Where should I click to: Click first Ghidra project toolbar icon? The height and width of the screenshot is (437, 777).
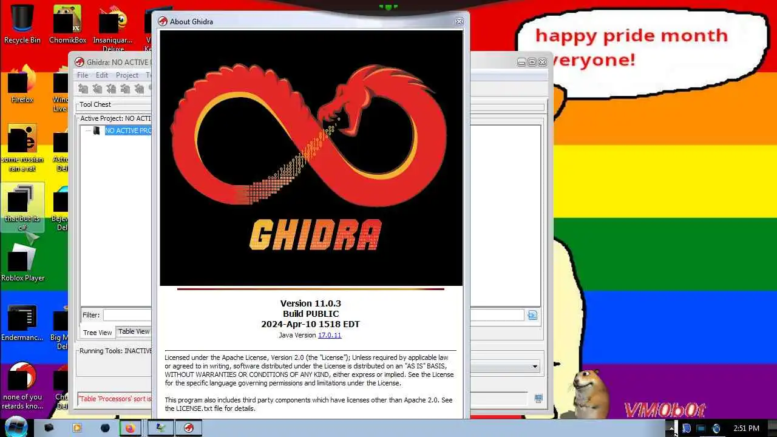click(83, 89)
